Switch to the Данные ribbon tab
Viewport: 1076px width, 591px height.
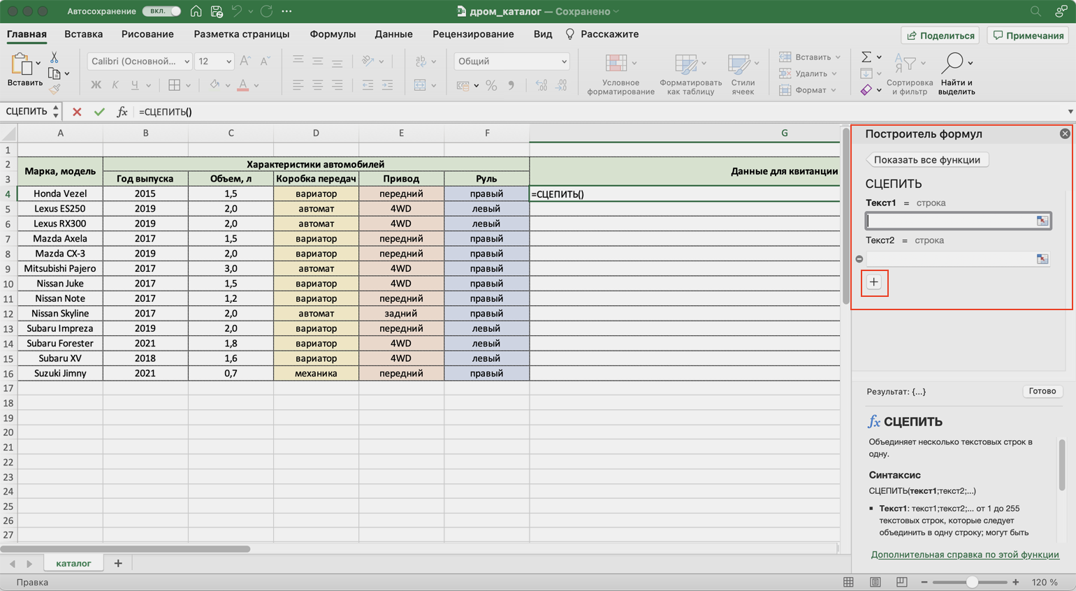point(393,34)
